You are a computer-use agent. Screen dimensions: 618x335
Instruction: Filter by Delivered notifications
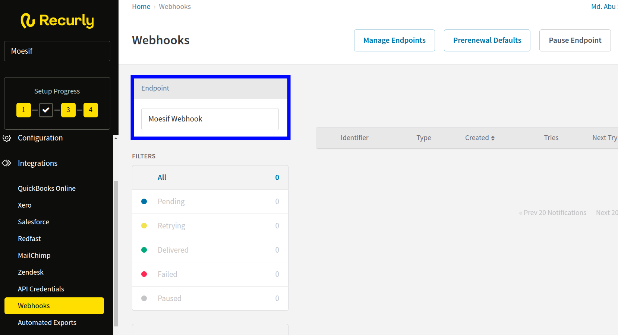coord(173,250)
